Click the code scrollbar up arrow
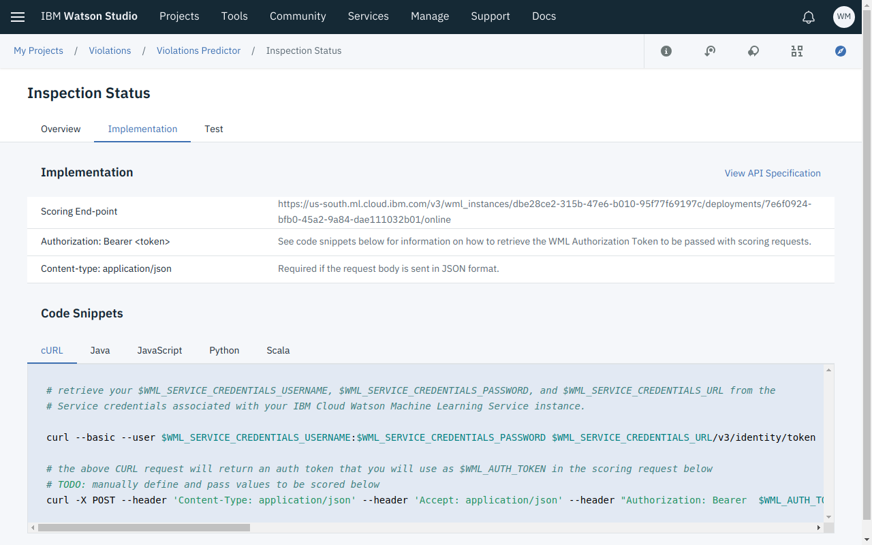Image resolution: width=872 pixels, height=545 pixels. tap(829, 370)
